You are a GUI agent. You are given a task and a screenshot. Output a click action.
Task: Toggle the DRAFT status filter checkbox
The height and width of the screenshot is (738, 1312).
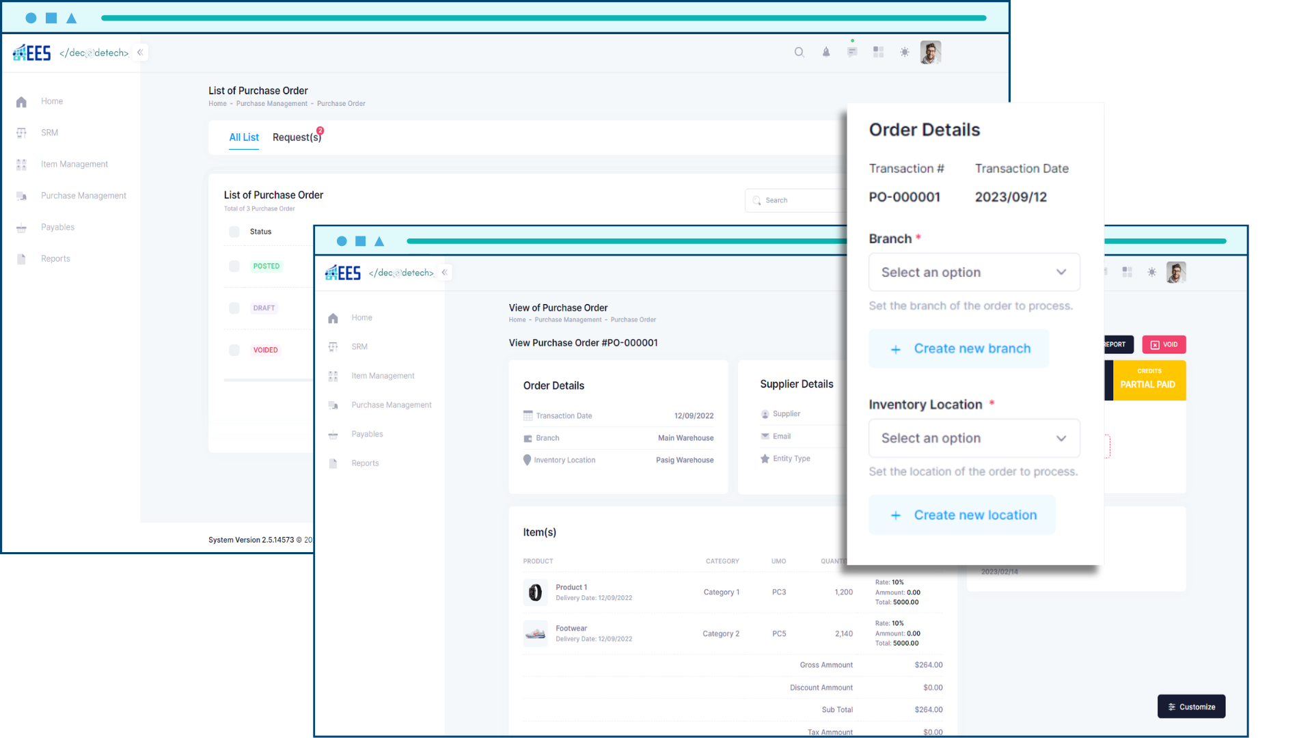point(234,307)
